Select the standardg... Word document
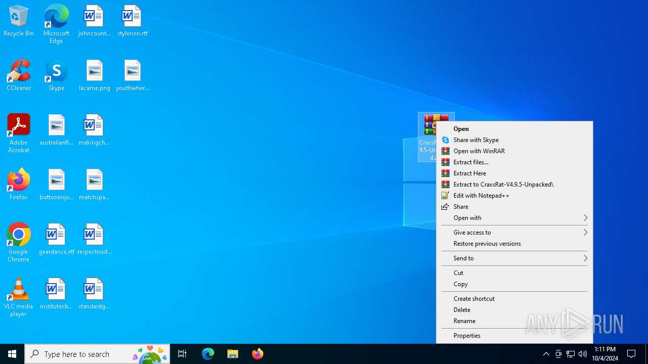Viewport: 648px width, 364px height. [94, 294]
